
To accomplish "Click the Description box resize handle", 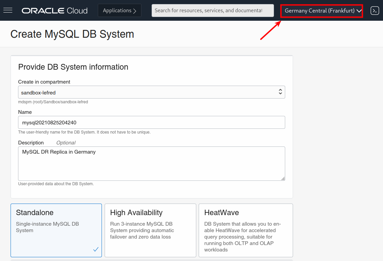I will [x=283, y=178].
